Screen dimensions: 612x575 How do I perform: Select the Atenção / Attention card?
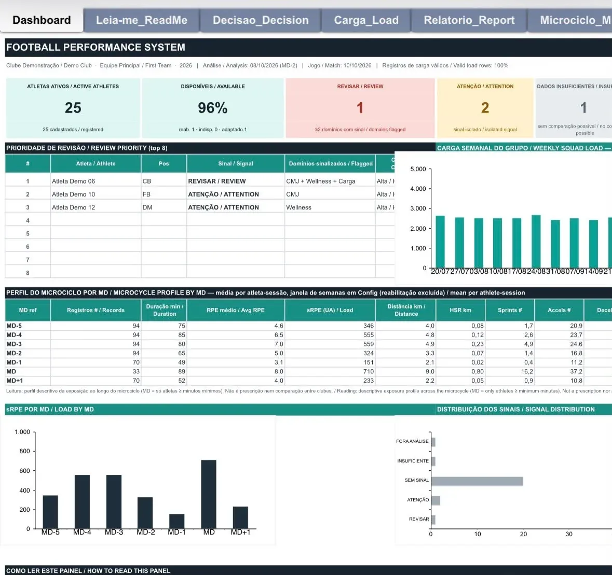click(485, 108)
